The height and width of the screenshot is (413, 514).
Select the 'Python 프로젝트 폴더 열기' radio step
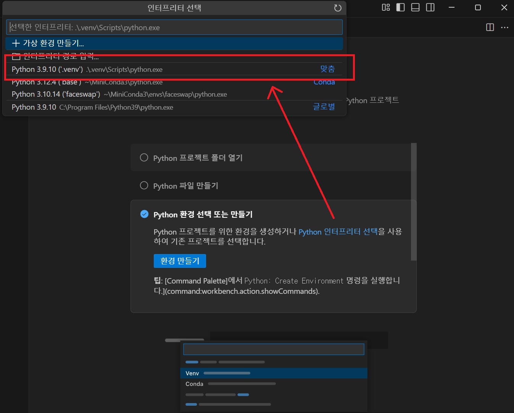coord(144,158)
